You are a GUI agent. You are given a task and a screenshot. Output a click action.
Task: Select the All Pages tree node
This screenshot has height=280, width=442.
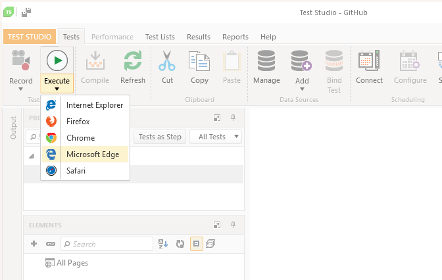point(67,263)
